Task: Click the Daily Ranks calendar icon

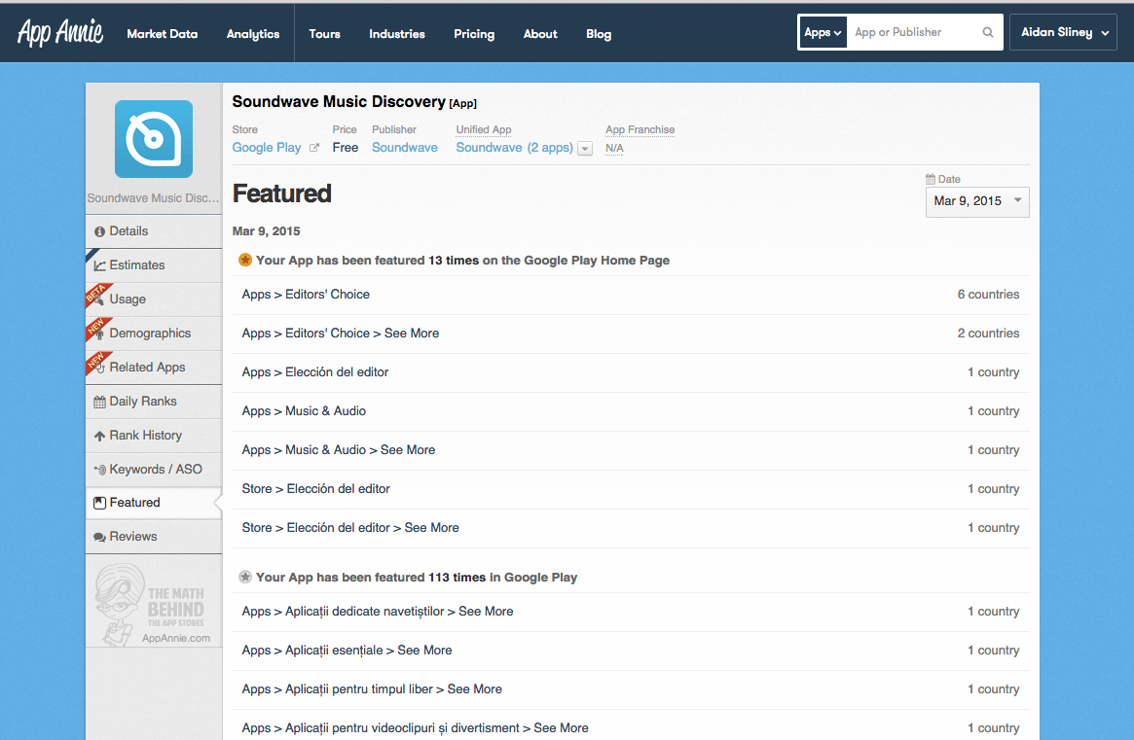Action: (x=99, y=402)
